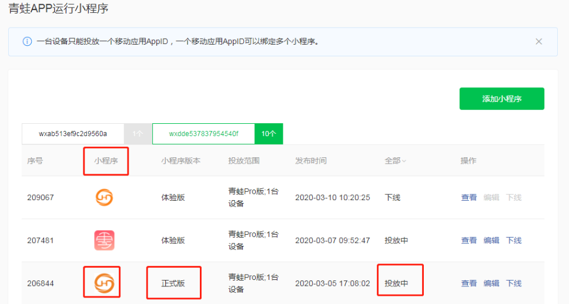Click 青蛙Pro版;1台设备 in row 209067

click(x=253, y=197)
